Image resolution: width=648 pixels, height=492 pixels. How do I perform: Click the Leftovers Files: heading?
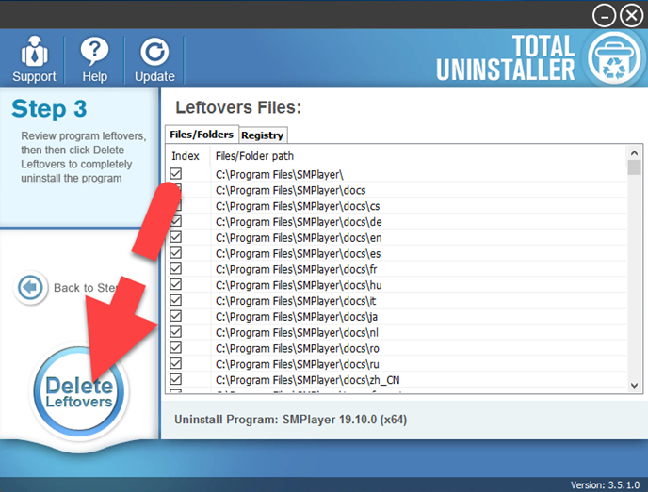pos(238,107)
